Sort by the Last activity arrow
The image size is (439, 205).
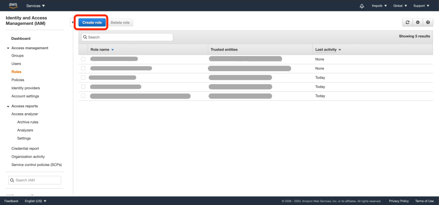340,50
